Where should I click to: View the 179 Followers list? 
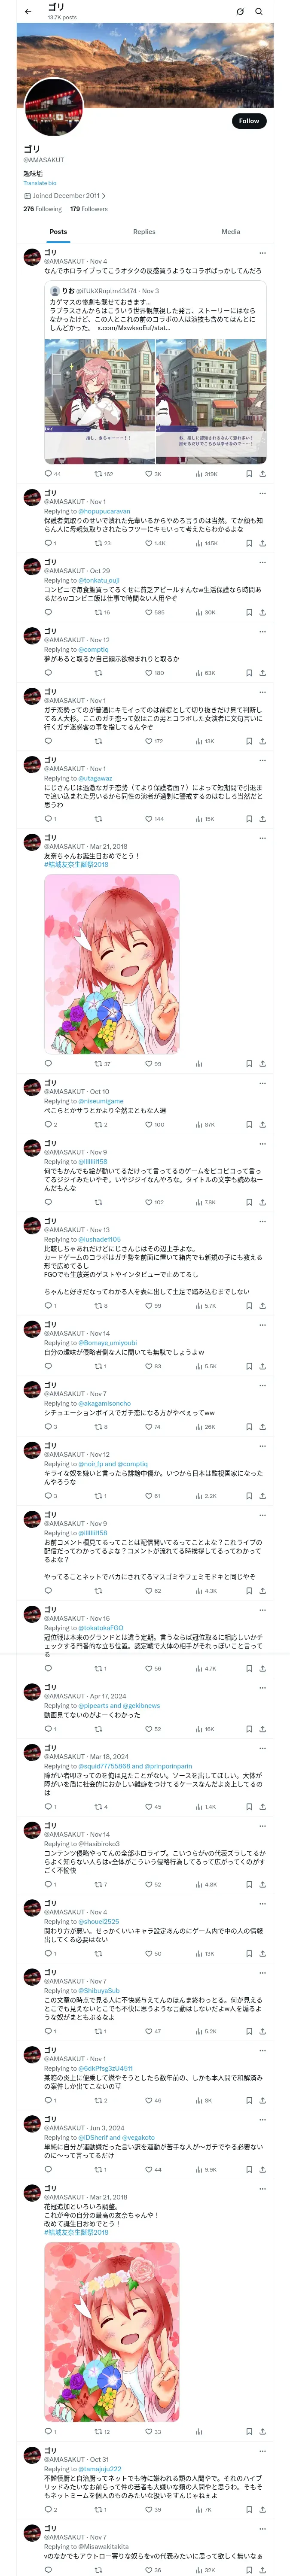(89, 209)
